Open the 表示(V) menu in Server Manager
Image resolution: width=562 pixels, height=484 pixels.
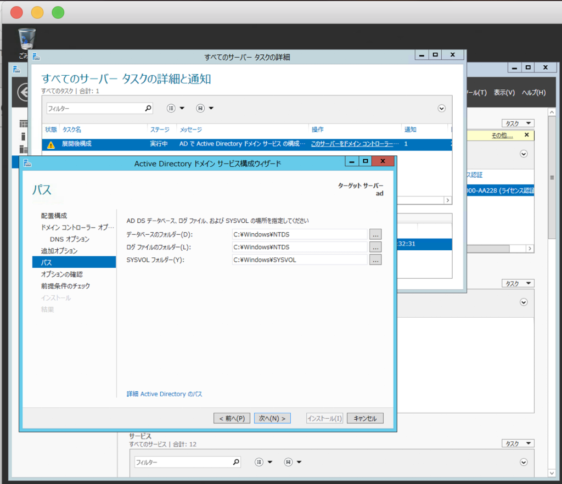coord(504,93)
